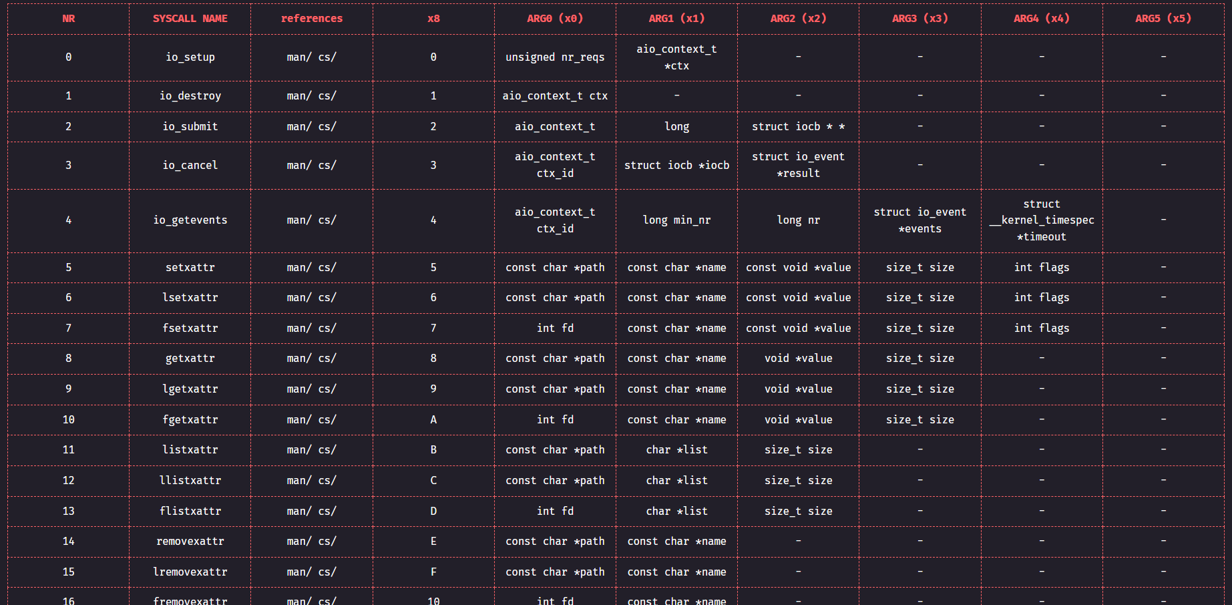Select the io_getevents syscall name cell
Screen dimensions: 1232x605
click(190, 220)
